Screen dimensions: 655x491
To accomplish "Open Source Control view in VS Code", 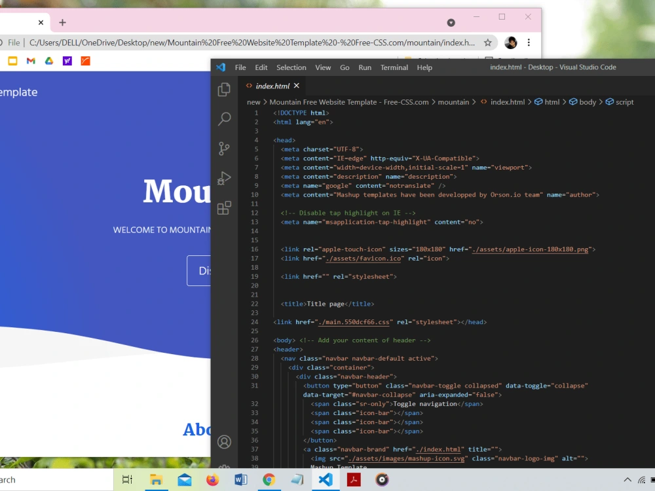I will (x=224, y=149).
